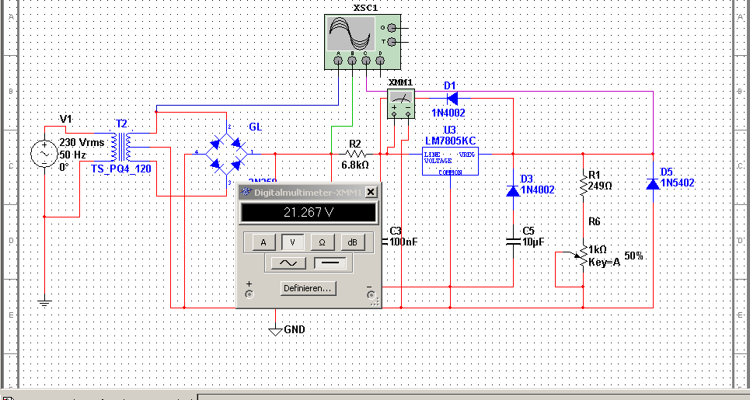Viewport: 750px width, 400px height.
Task: Select DC straight line measurement mode
Action: click(x=331, y=263)
